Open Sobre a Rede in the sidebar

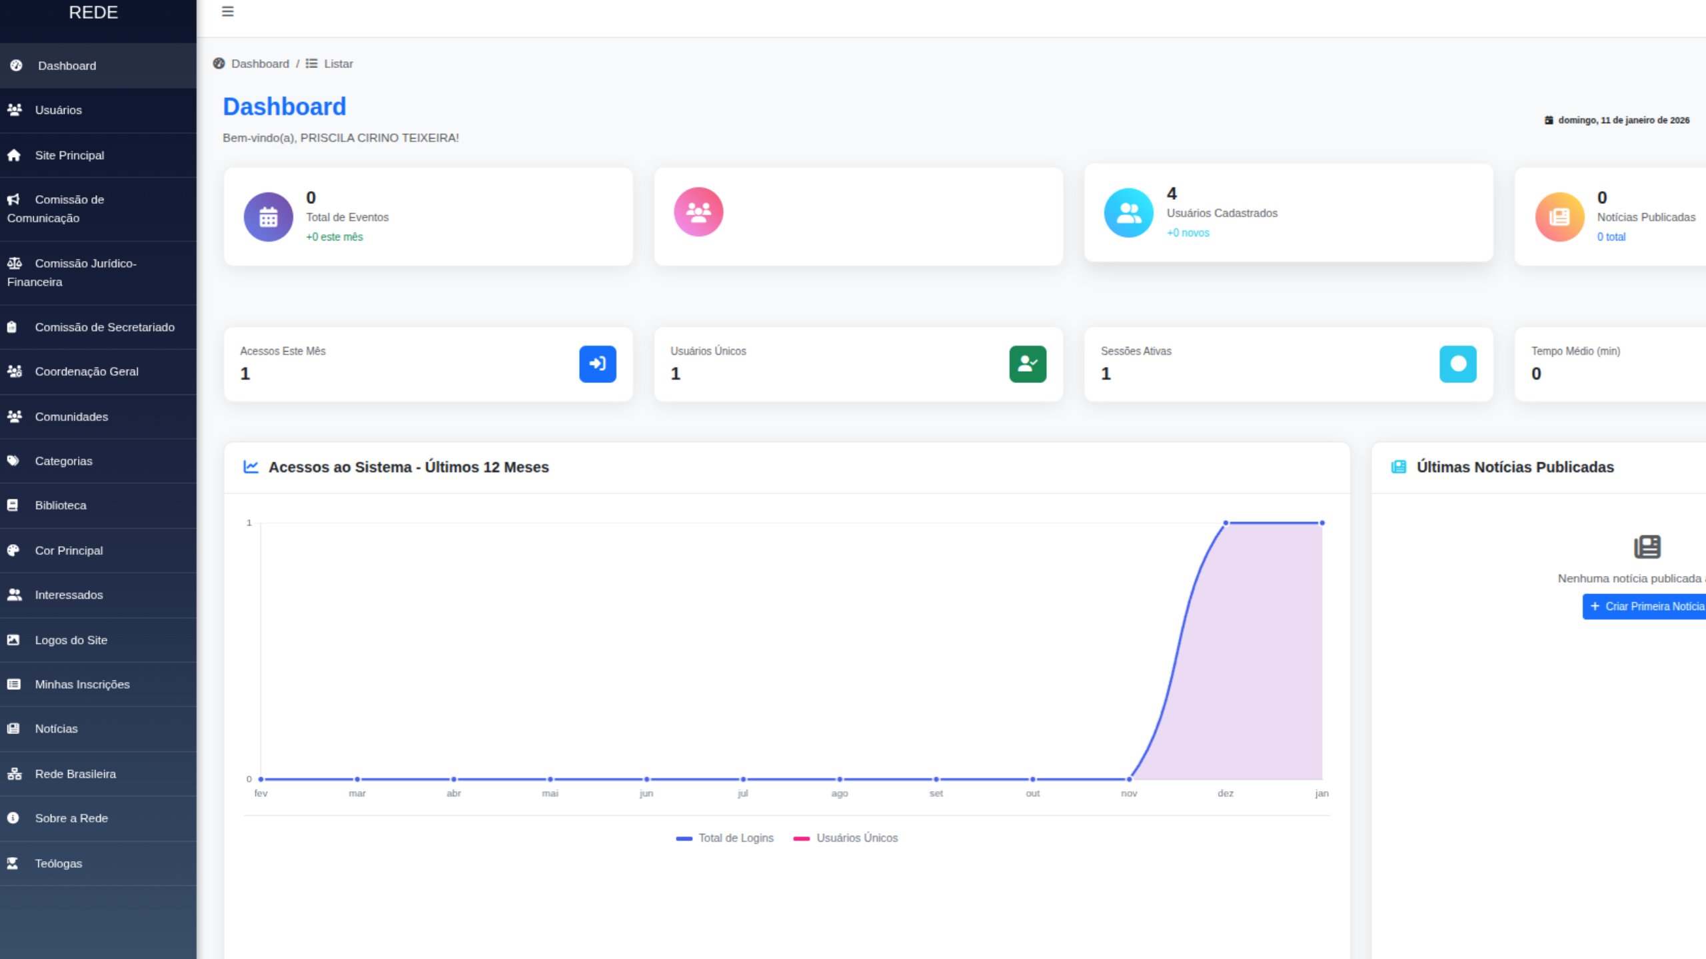pos(99,818)
